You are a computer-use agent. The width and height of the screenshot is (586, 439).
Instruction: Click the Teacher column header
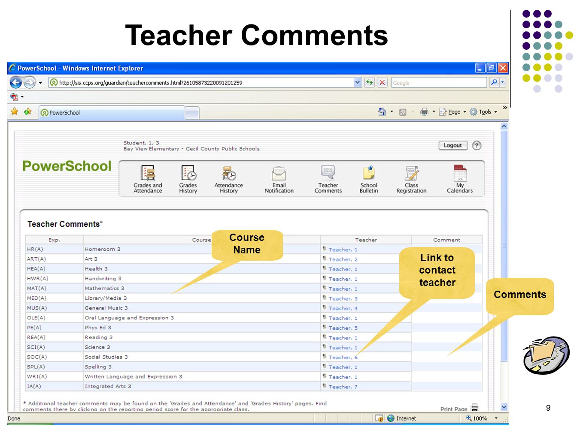[x=366, y=240]
